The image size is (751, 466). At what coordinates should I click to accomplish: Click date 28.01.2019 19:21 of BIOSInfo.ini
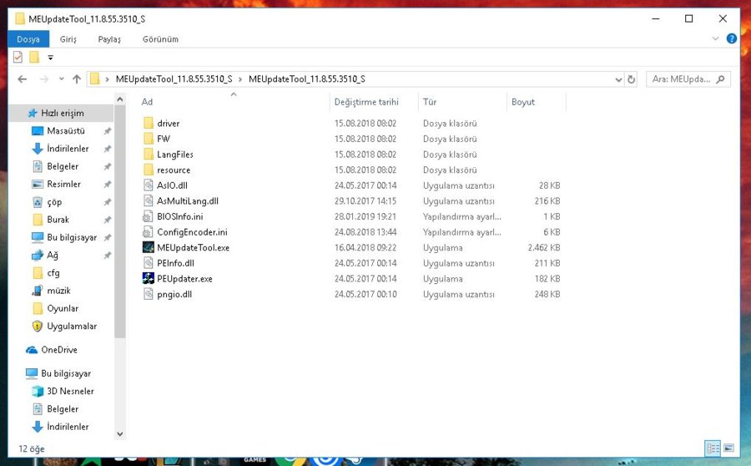pyautogui.click(x=365, y=216)
